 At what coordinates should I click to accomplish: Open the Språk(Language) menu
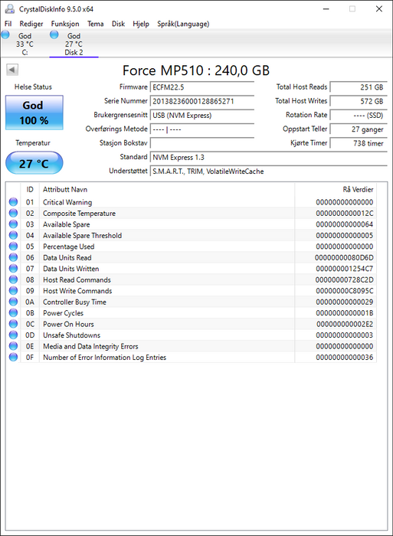point(183,24)
